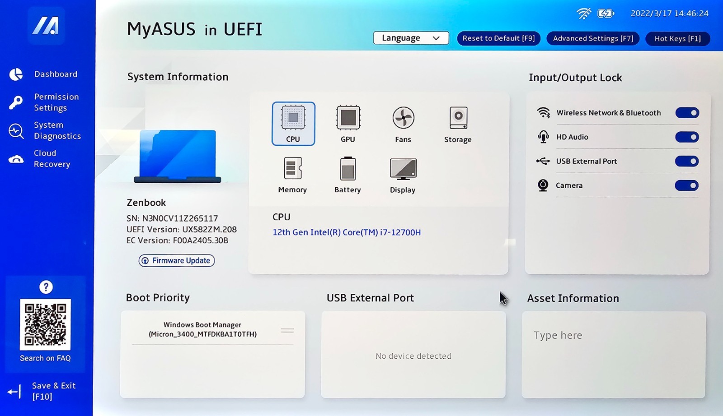723x416 pixels.
Task: Select the GPU system info icon
Action: click(x=348, y=124)
